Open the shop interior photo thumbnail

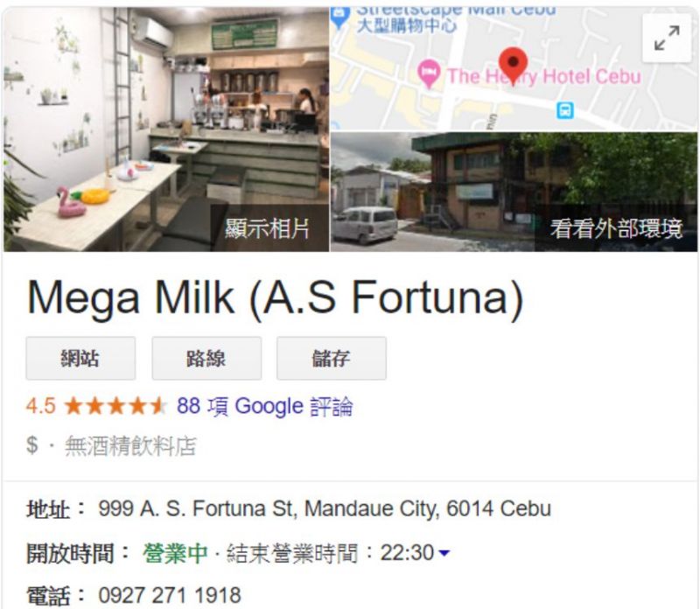(x=166, y=129)
